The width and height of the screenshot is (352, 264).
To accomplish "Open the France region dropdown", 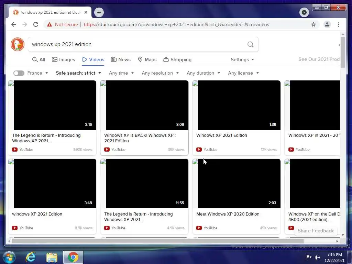I will point(37,73).
